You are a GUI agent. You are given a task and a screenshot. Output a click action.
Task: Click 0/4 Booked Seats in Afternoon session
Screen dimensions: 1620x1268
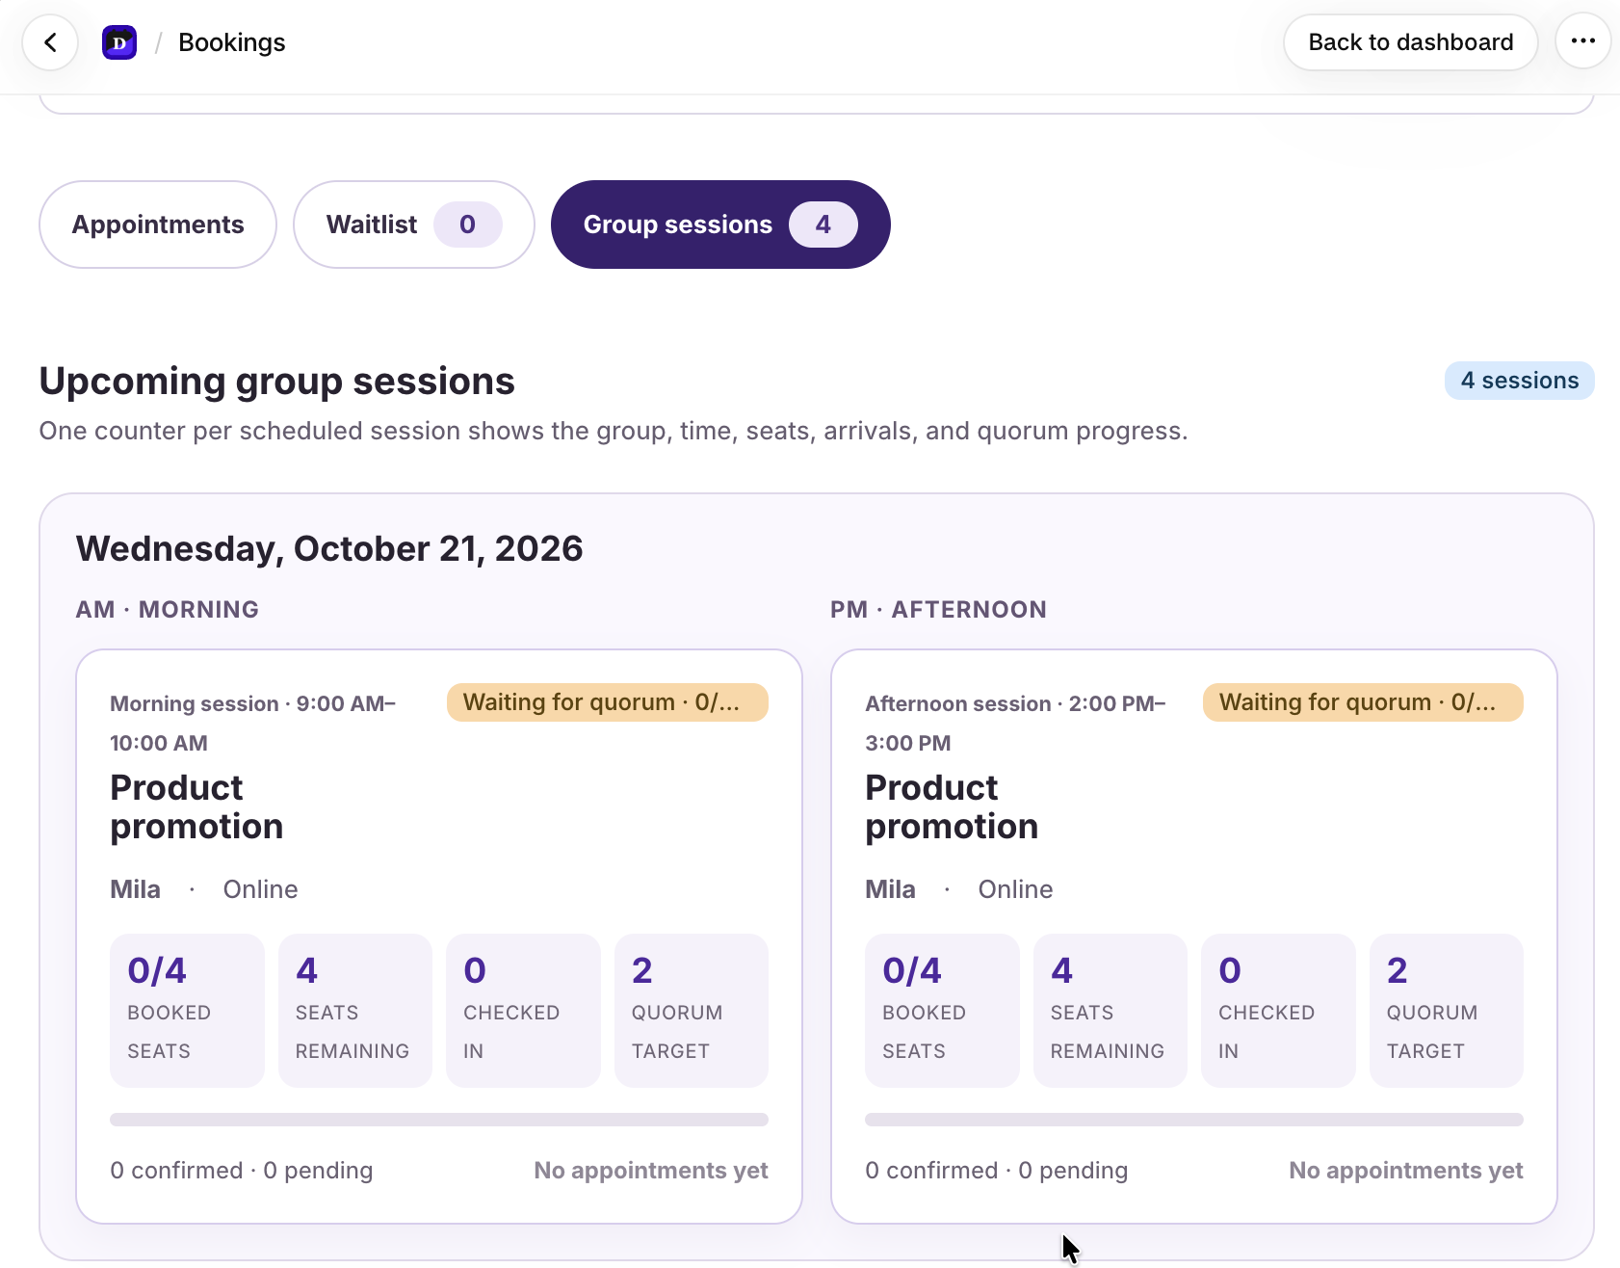coord(942,1011)
